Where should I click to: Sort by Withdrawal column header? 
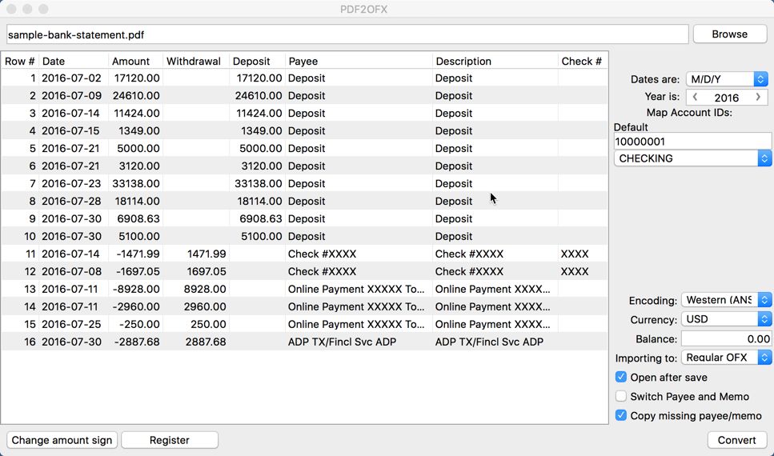[196, 61]
